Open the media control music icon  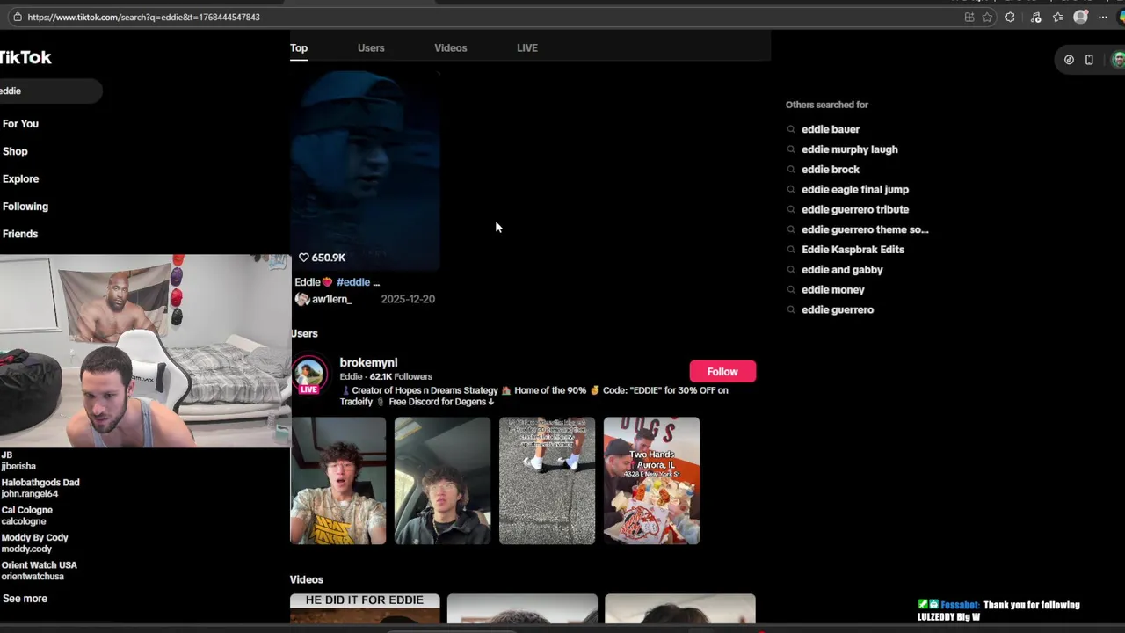[x=1035, y=17]
